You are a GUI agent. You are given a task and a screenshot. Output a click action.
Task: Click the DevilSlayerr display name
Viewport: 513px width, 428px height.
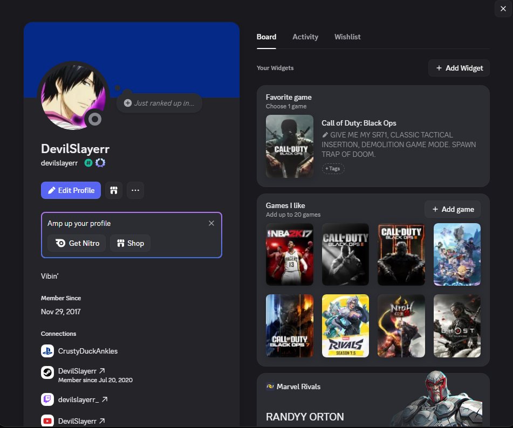(75, 149)
